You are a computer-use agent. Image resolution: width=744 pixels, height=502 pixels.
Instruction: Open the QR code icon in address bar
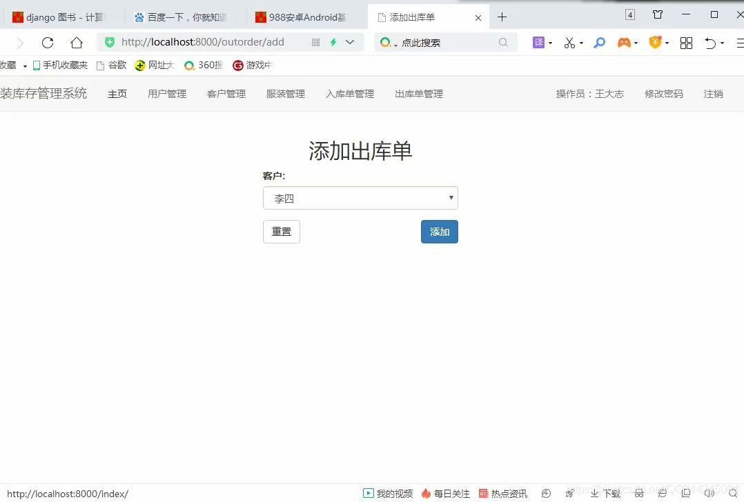[x=315, y=43]
